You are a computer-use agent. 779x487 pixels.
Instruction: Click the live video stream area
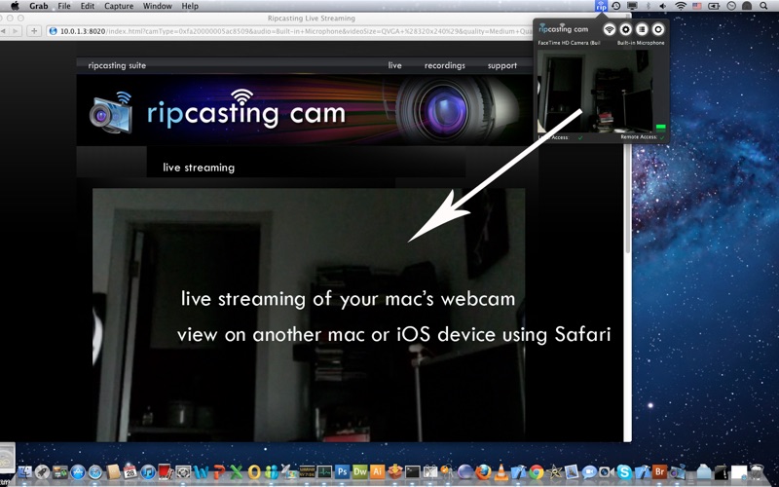point(309,315)
